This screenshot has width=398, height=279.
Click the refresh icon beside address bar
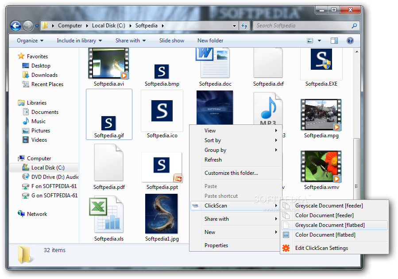[244, 26]
